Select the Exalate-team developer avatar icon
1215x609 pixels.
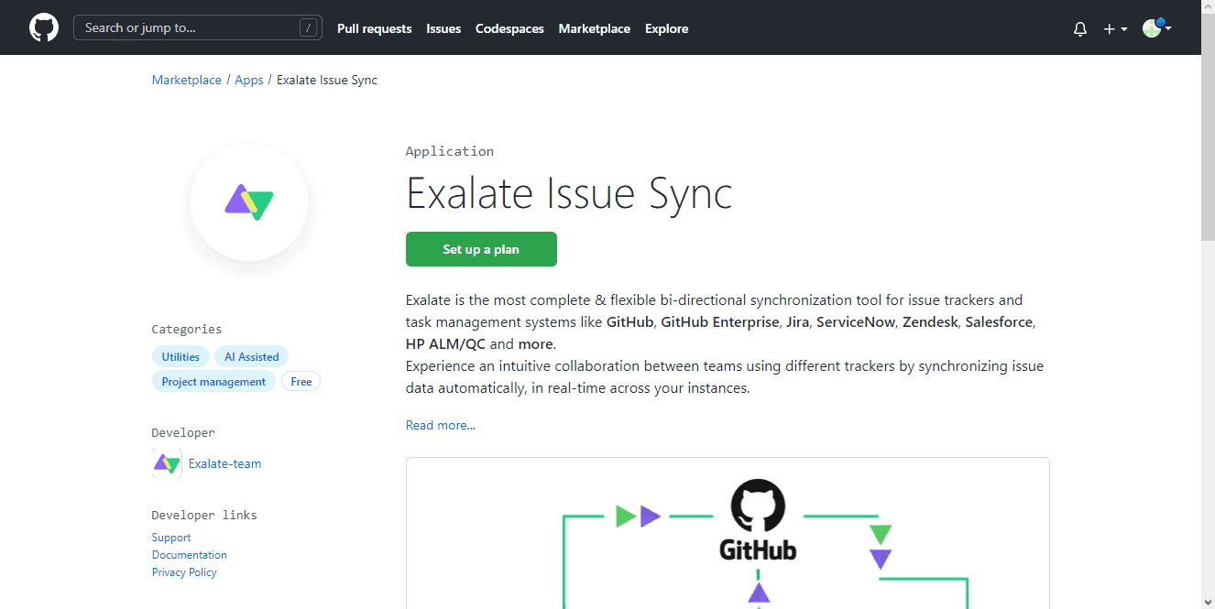click(166, 463)
